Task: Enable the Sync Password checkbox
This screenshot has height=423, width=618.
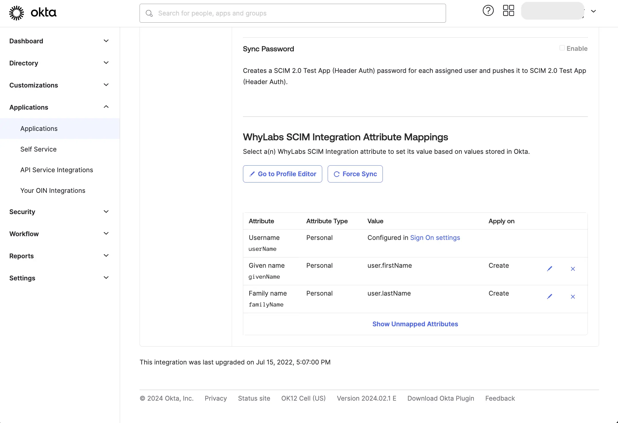Action: pyautogui.click(x=562, y=48)
